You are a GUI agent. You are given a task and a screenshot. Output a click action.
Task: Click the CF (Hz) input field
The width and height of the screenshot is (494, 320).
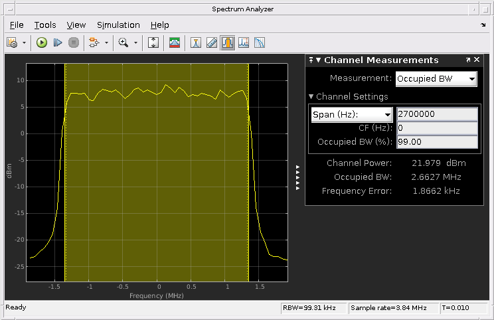coord(437,128)
